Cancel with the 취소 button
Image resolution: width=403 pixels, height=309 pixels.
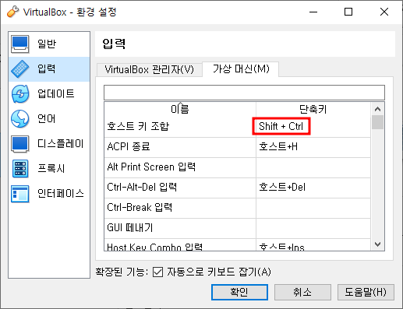click(x=302, y=292)
